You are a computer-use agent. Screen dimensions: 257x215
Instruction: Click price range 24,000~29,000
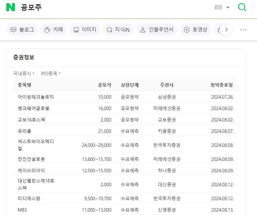coord(97,145)
